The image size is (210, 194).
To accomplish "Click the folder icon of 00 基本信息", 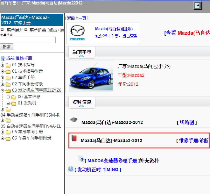I will tap(14, 97).
